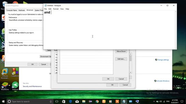Viewport: 186px width, 104px height.
Task: Click the microphone icon in the search box
Action: pos(51,101)
